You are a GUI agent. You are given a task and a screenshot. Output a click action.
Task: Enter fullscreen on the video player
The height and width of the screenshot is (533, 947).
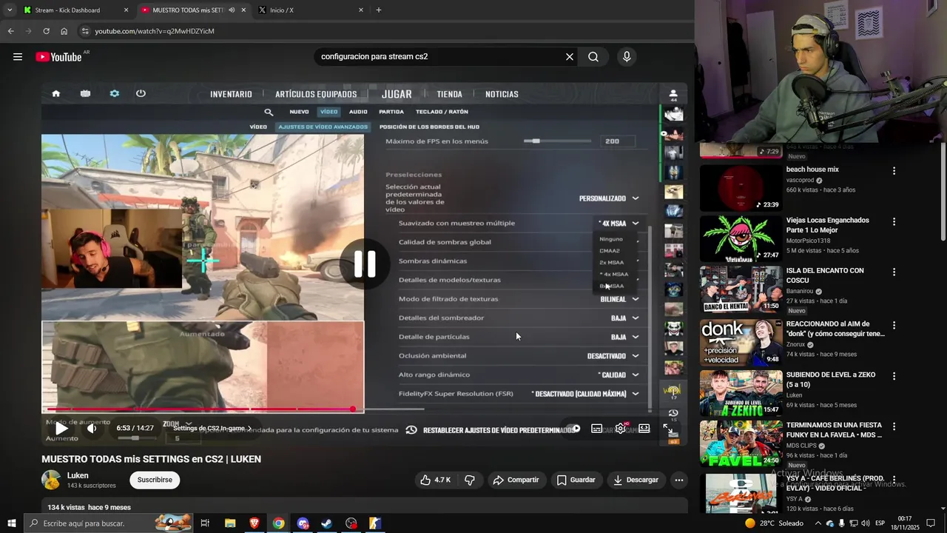click(668, 429)
